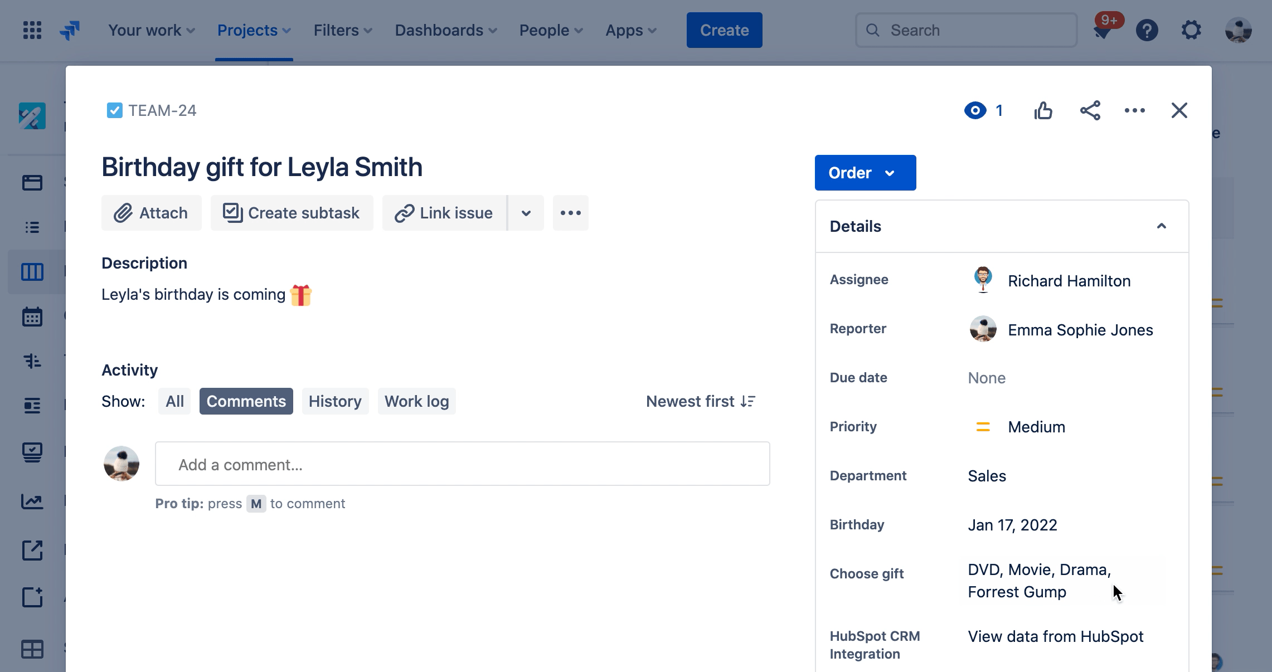The width and height of the screenshot is (1272, 672).
Task: Select the Comments activity filter
Action: tap(246, 401)
